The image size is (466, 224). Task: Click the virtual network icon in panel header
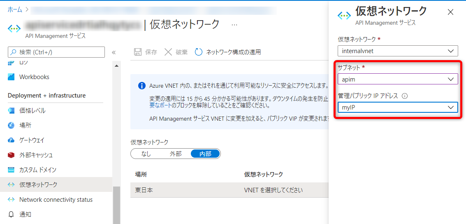click(345, 16)
